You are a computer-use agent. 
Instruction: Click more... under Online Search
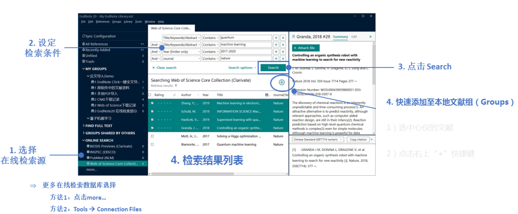point(92,169)
